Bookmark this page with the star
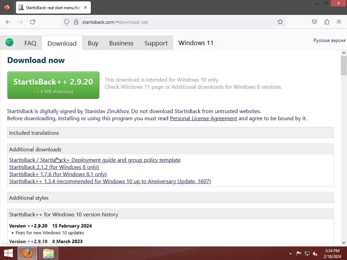Image resolution: width=347 pixels, height=260 pixels. [280, 22]
